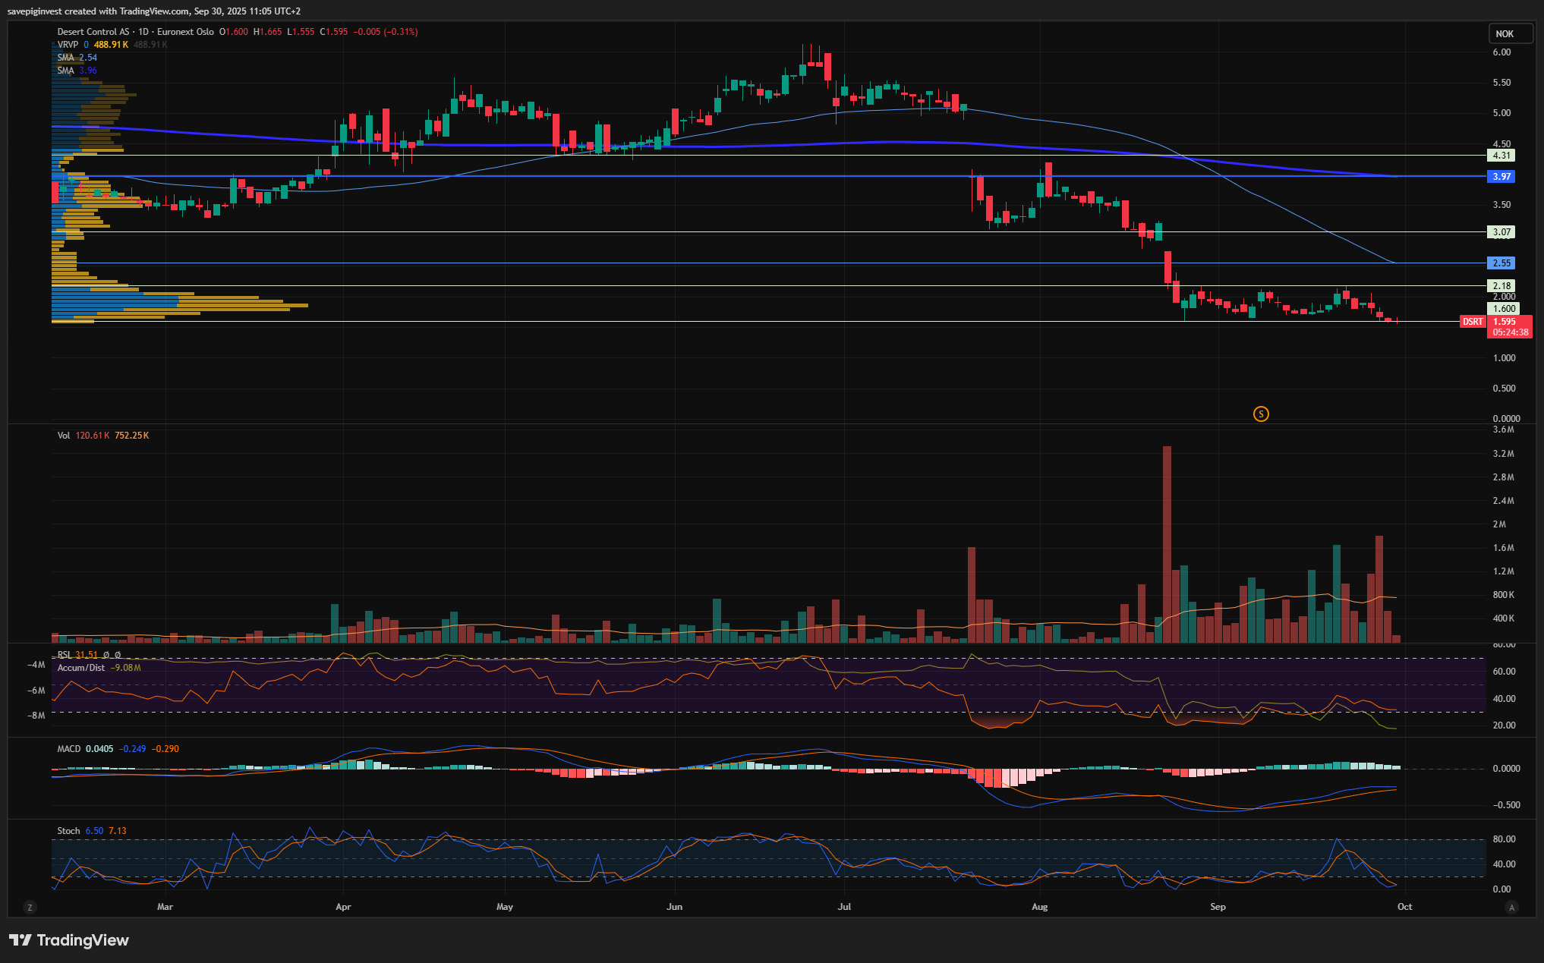Click the Desert Control AS symbol title
The width and height of the screenshot is (1544, 963).
[93, 32]
